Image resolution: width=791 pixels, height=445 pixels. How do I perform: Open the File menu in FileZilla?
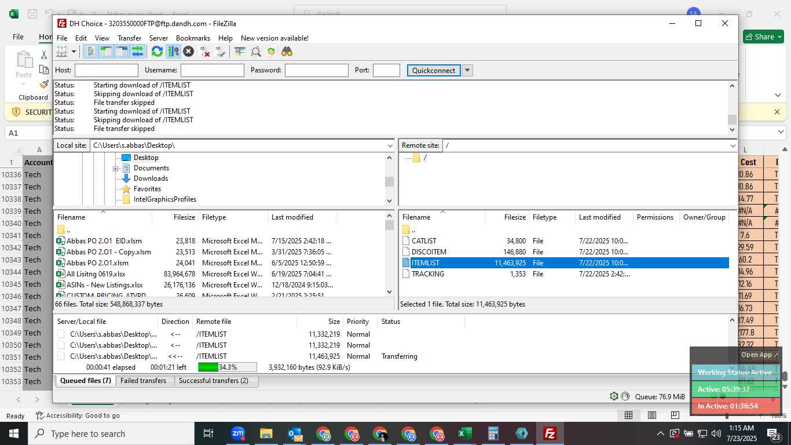pos(62,38)
